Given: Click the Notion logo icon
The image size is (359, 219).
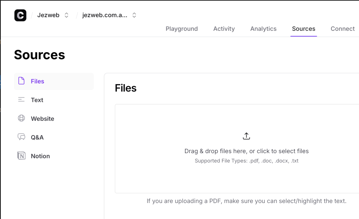Looking at the screenshot, I should coord(21,156).
